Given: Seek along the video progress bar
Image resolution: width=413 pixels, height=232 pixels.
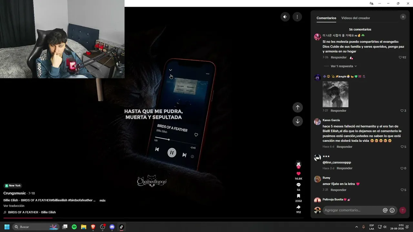Looking at the screenshot, I should 153,218.
